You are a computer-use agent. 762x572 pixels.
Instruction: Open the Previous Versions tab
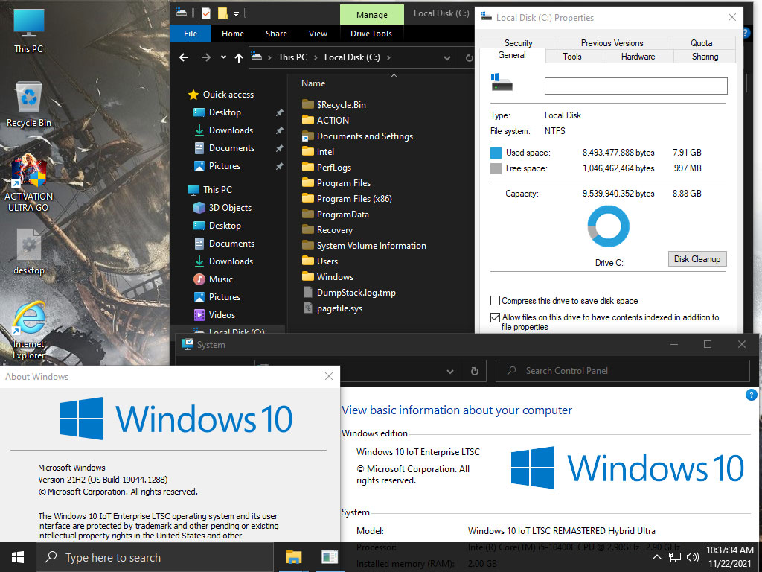pyautogui.click(x=612, y=42)
